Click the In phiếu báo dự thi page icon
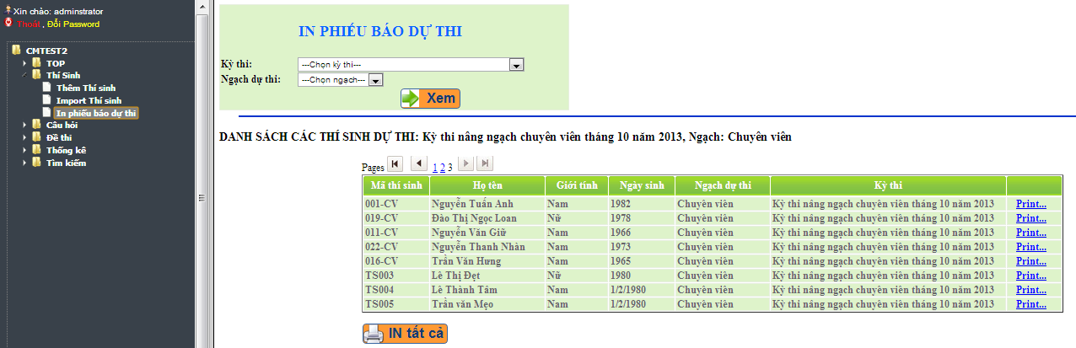Viewport: 1076px width, 348px height. point(47,112)
